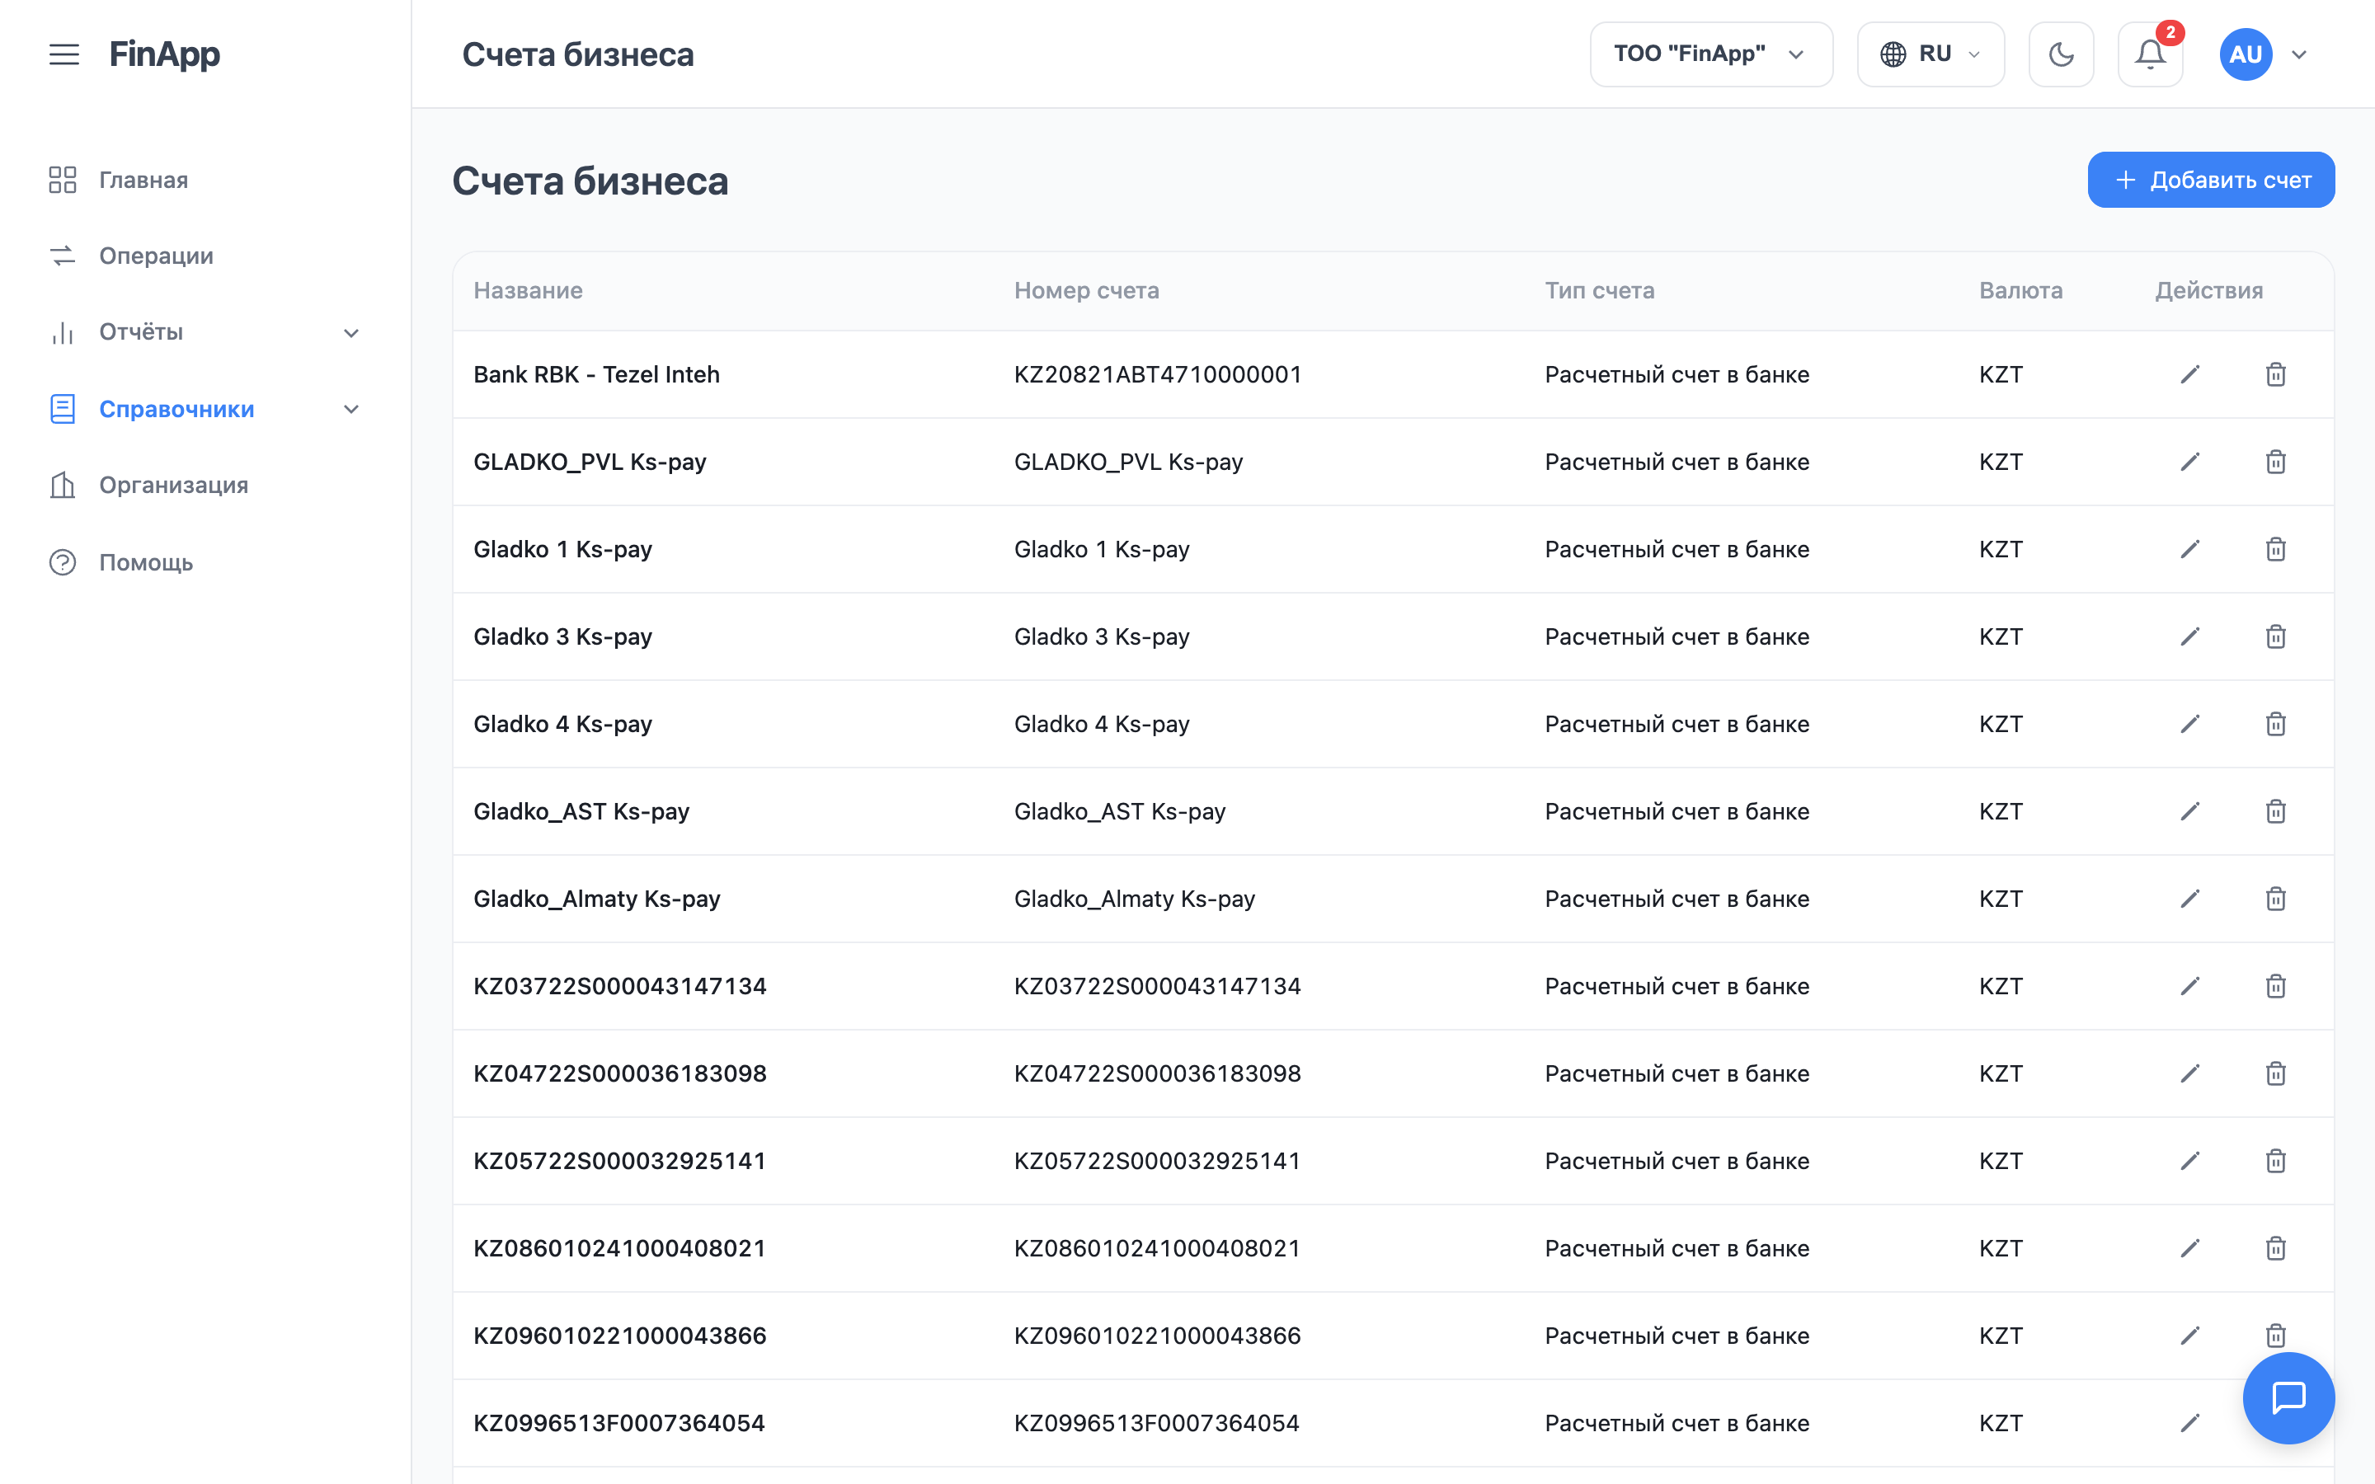Delete account KZ086010241000408021

[2275, 1247]
